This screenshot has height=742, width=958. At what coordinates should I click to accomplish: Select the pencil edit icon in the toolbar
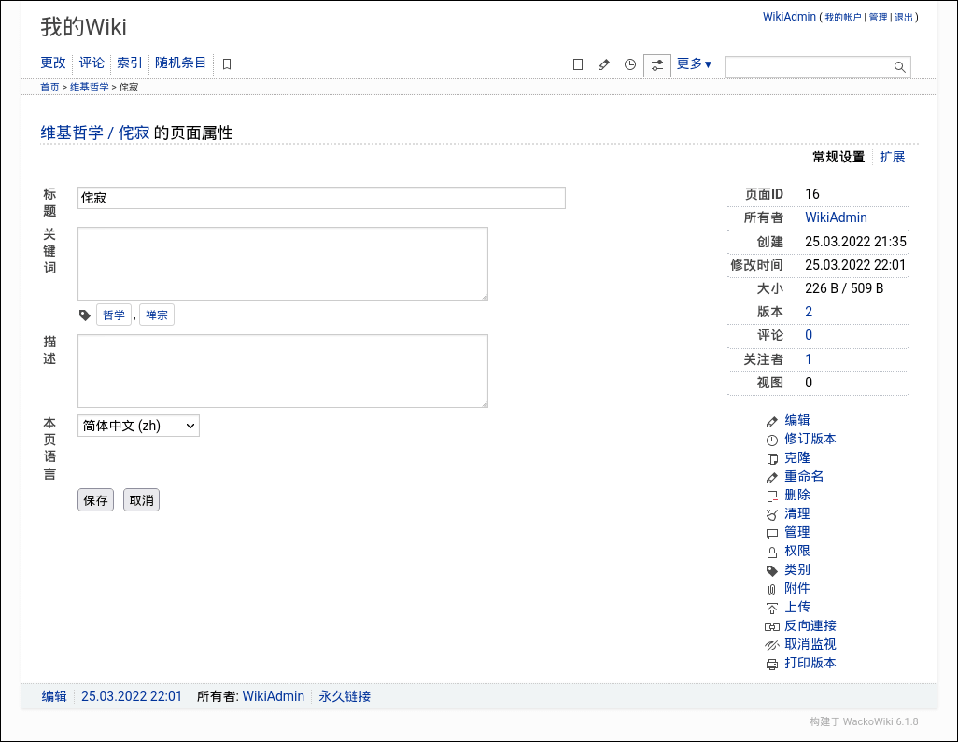tap(604, 64)
